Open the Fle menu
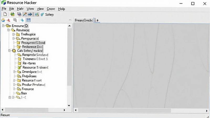This screenshot has width=210, height=118. coord(4,9)
